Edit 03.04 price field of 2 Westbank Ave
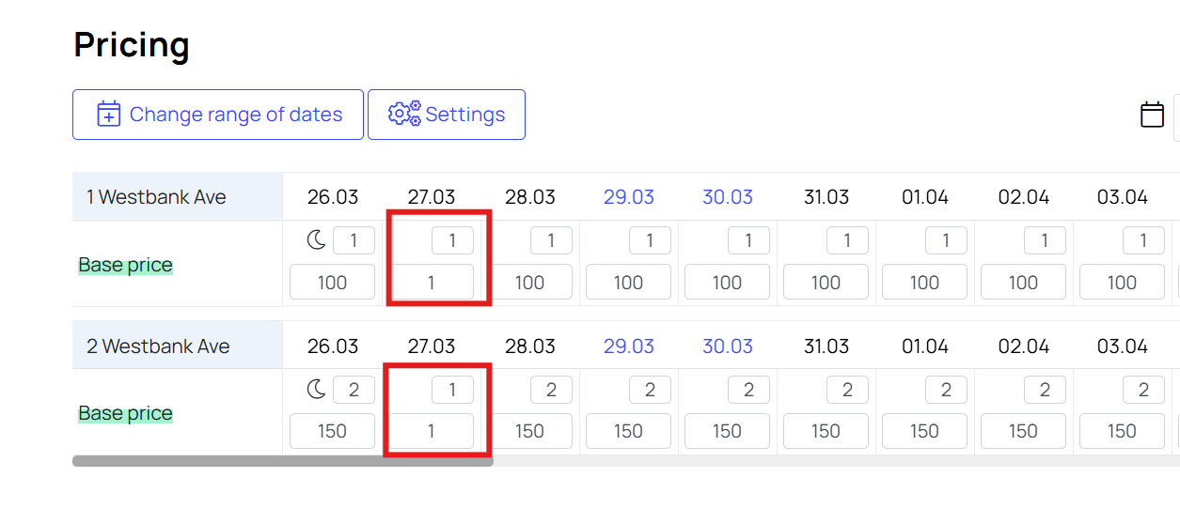 1122,430
